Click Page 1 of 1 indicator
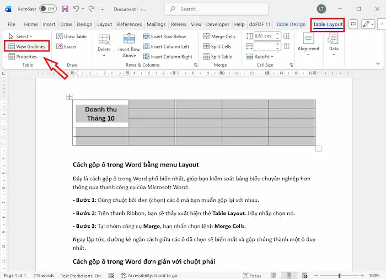Image resolution: width=386 pixels, height=279 pixels. [x=15, y=276]
